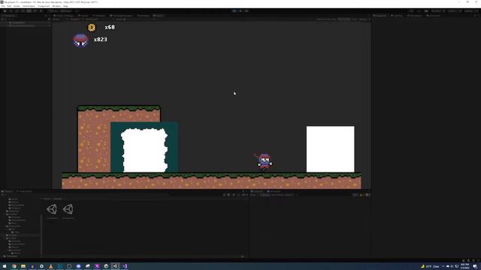Open the Layout dropdown
This screenshot has height=270, width=481.
(471, 11)
